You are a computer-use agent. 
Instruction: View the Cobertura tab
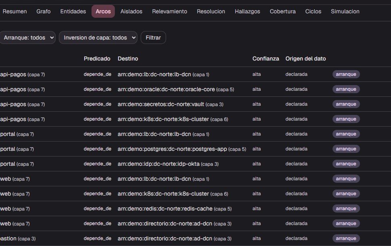[283, 11]
